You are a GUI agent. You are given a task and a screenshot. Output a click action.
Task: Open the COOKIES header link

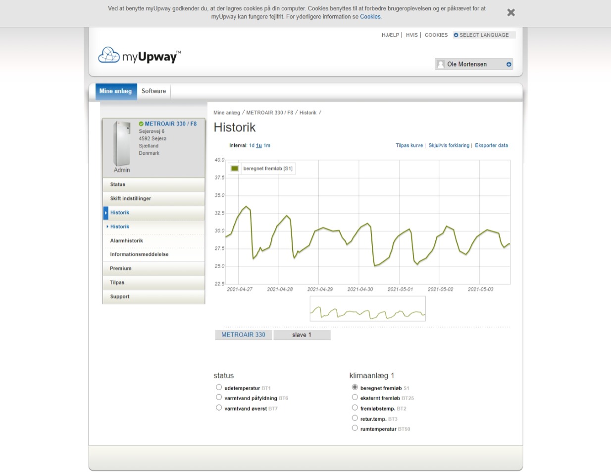pyautogui.click(x=436, y=35)
